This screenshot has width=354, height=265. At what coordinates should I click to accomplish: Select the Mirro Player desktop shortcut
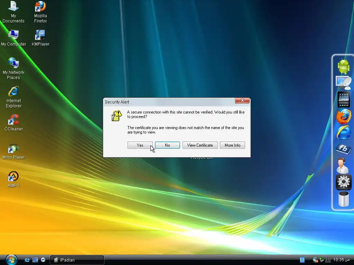coord(13,151)
